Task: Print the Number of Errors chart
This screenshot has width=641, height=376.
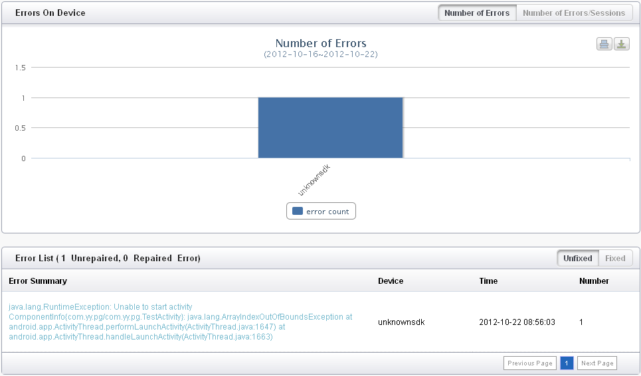Action: [604, 44]
